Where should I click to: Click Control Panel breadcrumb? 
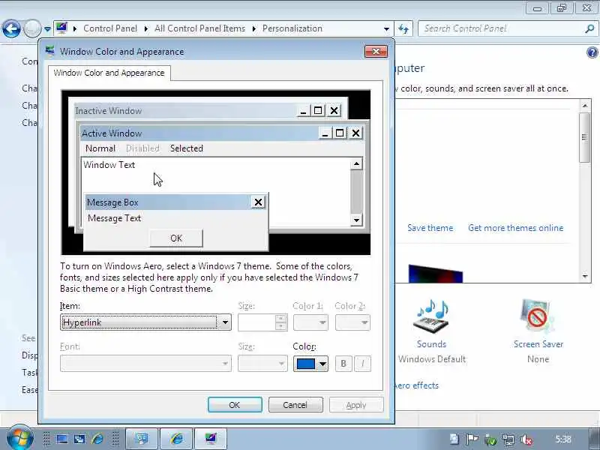coord(110,28)
